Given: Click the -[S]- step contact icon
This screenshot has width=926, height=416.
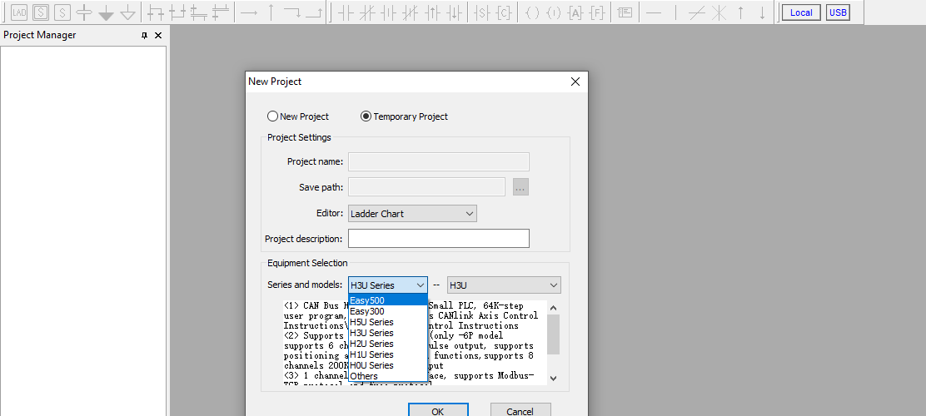Looking at the screenshot, I should 482,12.
